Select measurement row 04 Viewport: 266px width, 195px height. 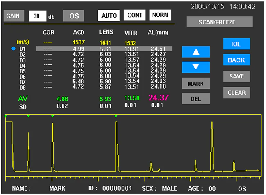tap(92, 65)
